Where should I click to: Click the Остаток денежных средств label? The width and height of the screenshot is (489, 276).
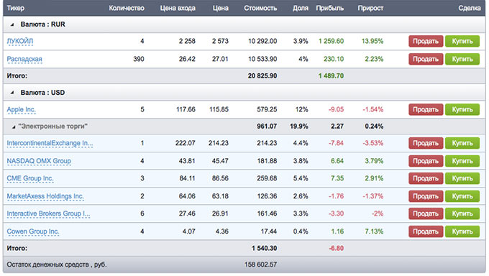(x=57, y=264)
